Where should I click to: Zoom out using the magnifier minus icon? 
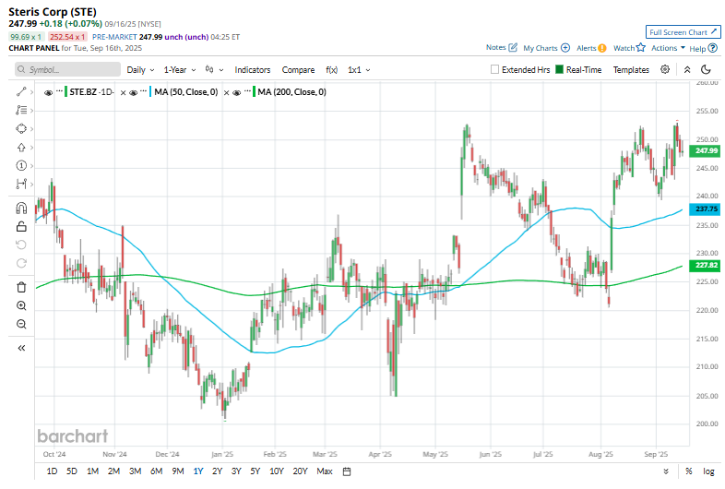[x=21, y=324]
